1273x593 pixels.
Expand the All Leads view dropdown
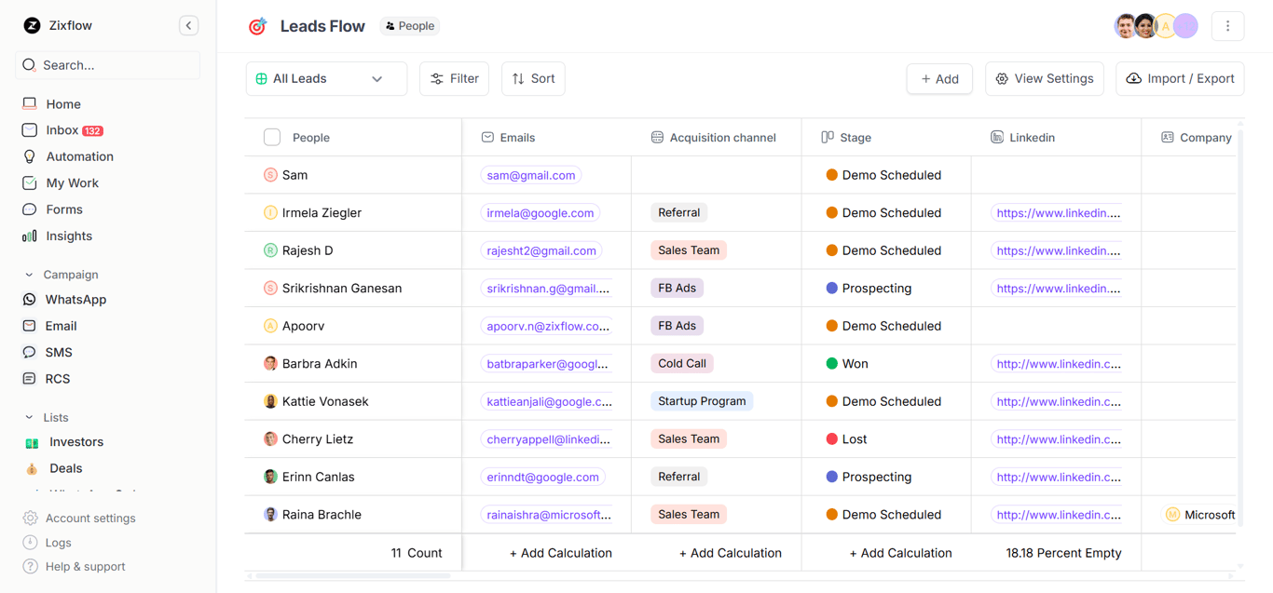377,78
